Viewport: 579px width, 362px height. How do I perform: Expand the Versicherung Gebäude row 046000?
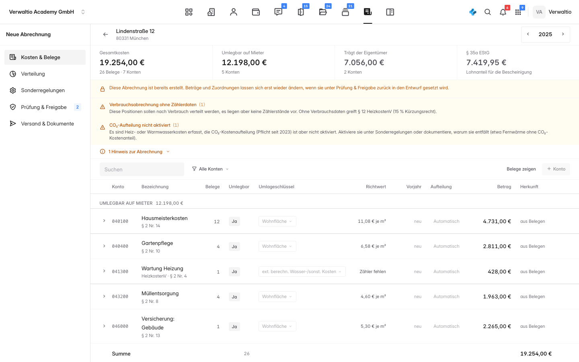(104, 326)
